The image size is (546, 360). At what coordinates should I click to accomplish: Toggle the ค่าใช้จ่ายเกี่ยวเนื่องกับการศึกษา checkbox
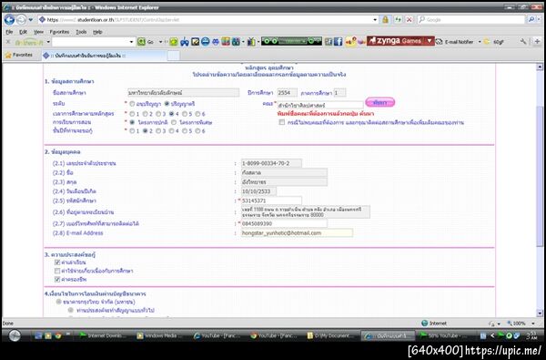point(57,271)
